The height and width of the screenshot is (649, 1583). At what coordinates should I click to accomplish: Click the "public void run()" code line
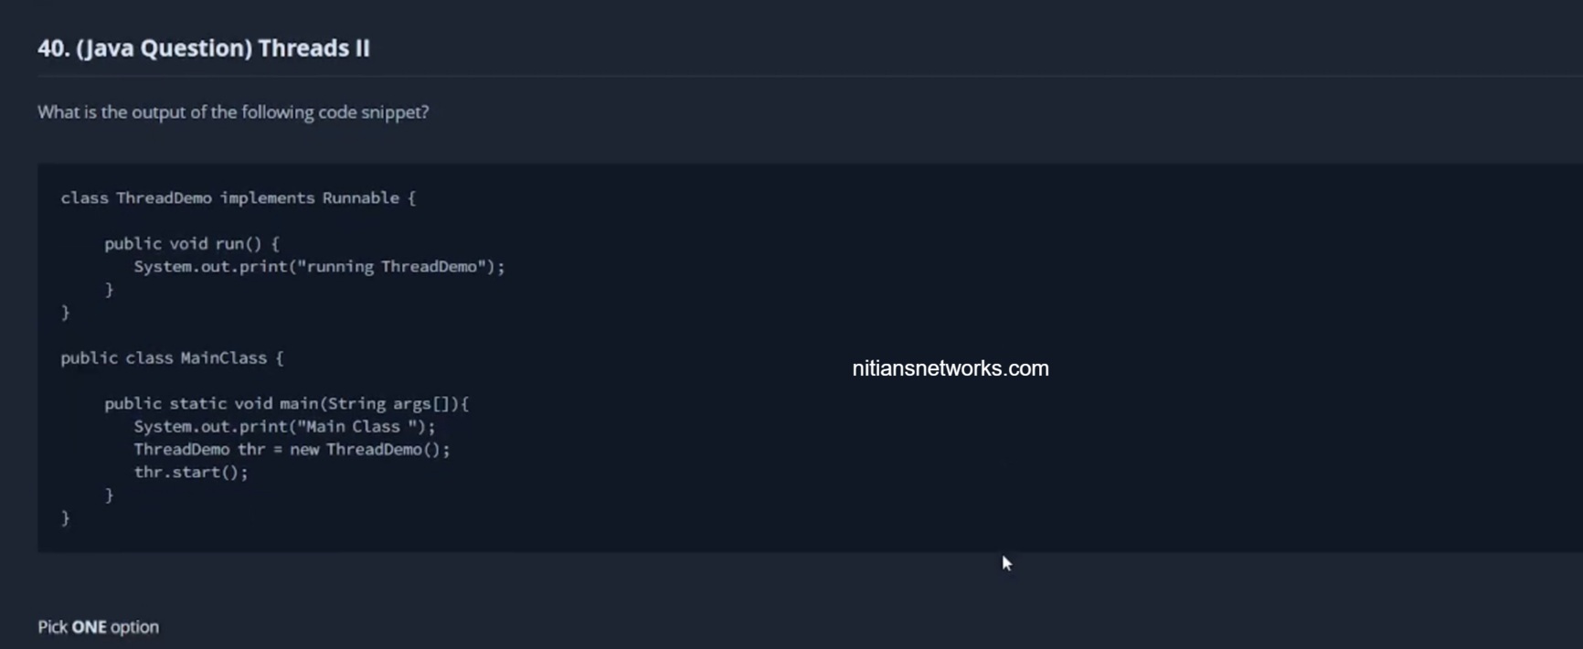coord(191,244)
